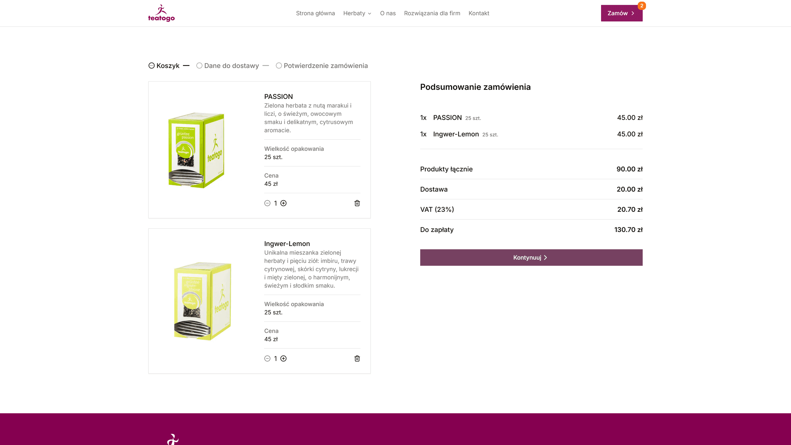Image resolution: width=791 pixels, height=445 pixels.
Task: Go to Rozwiązania dla firm page
Action: click(x=432, y=13)
